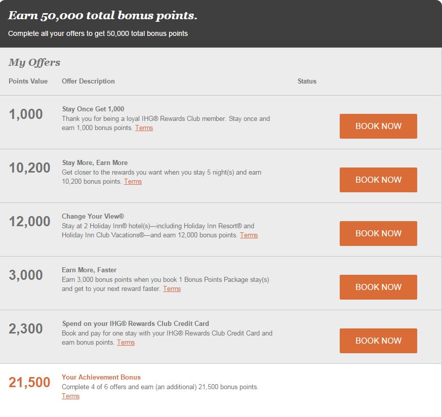
Task: Click the "Spend on your IHG Rewards Club Credit Card" title
Action: [135, 323]
